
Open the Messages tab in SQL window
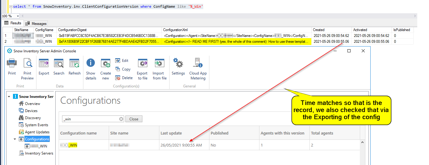click(36, 23)
